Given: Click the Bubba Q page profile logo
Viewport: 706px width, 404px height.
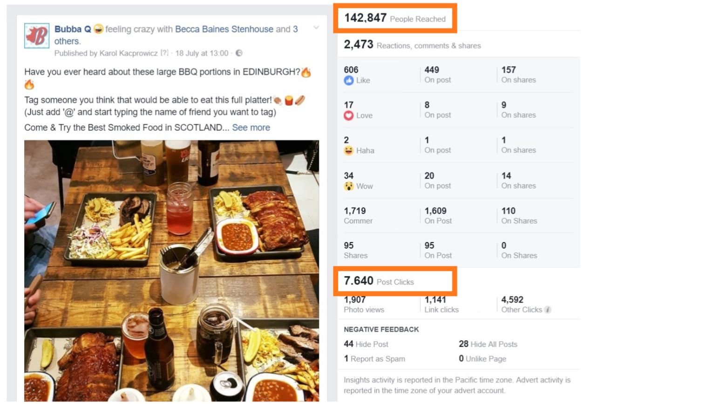Looking at the screenshot, I should pos(37,36).
